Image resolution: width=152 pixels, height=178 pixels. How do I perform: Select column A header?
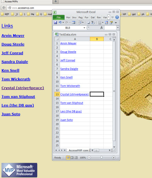pyautogui.click(x=75, y=39)
